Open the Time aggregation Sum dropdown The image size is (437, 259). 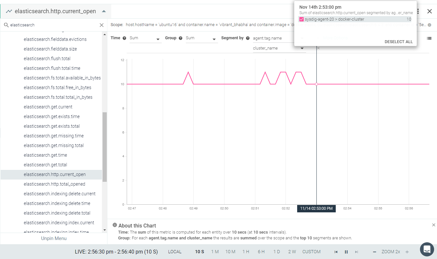click(145, 38)
